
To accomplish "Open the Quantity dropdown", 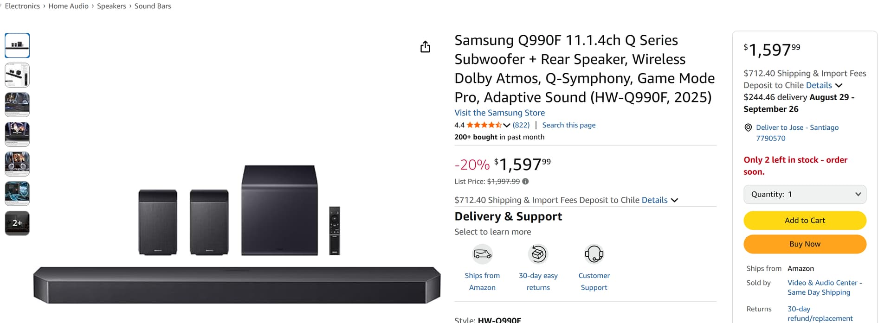I will 805,194.
